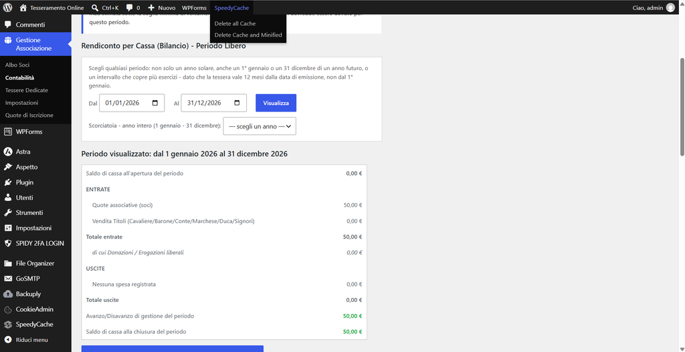Click Avanzo/Disavanzo di gestione del periodo
685x352 pixels.
click(140, 316)
